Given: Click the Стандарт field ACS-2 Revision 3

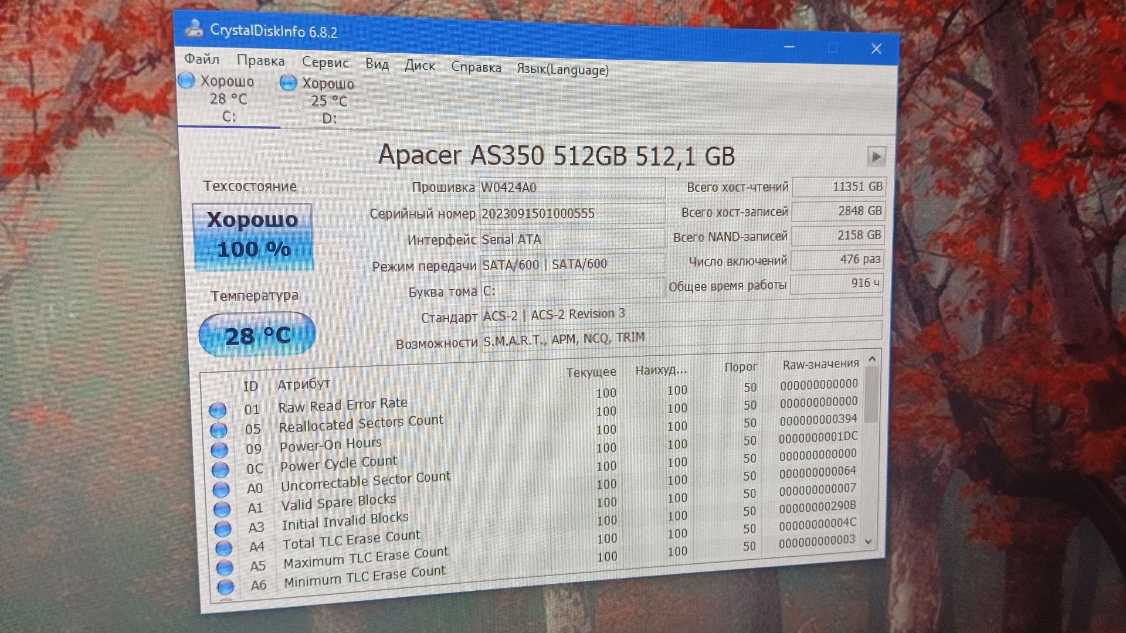Looking at the screenshot, I should (681, 313).
